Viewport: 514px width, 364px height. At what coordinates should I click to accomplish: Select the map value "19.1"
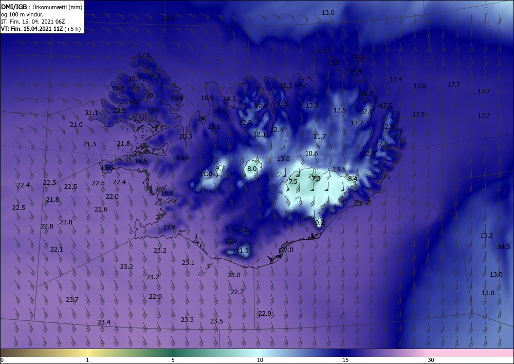click(x=152, y=96)
